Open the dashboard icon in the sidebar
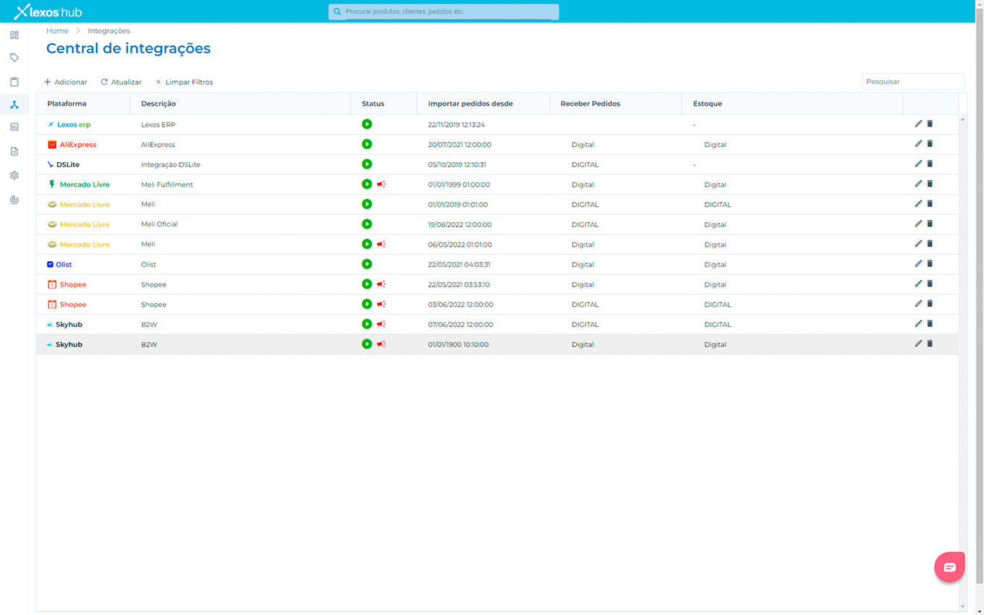 click(x=14, y=35)
